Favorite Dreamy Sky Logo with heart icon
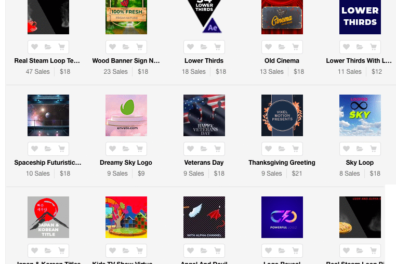This screenshot has width=396, height=264. pos(113,149)
